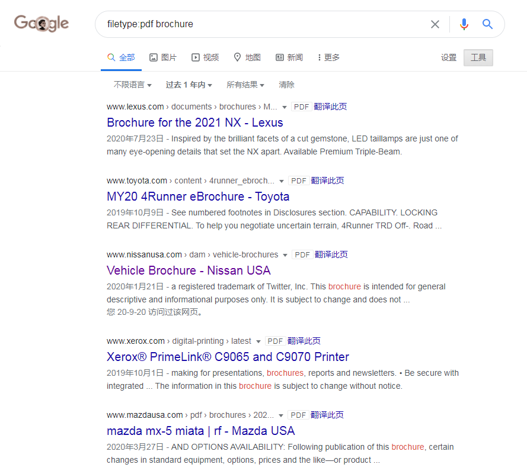This screenshot has height=474, width=527.
Task: Click the 2020年3月27日 date in Mazda snippet
Action: coord(135,447)
